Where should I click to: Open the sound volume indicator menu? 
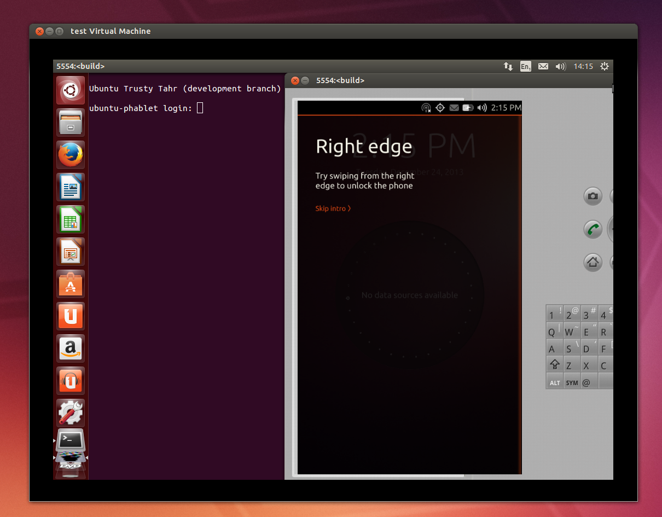tap(560, 66)
